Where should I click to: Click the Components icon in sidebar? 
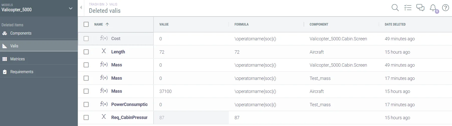pos(5,33)
